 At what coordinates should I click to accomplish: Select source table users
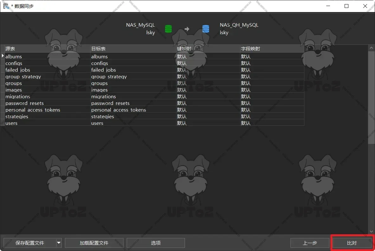tap(48, 123)
